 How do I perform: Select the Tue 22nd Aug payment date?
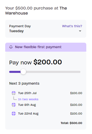click(28, 114)
